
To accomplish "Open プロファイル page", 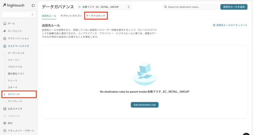I will coord(15,67).
